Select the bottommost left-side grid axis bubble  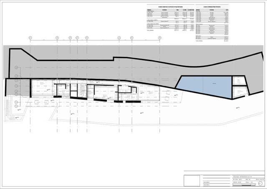(16, 106)
